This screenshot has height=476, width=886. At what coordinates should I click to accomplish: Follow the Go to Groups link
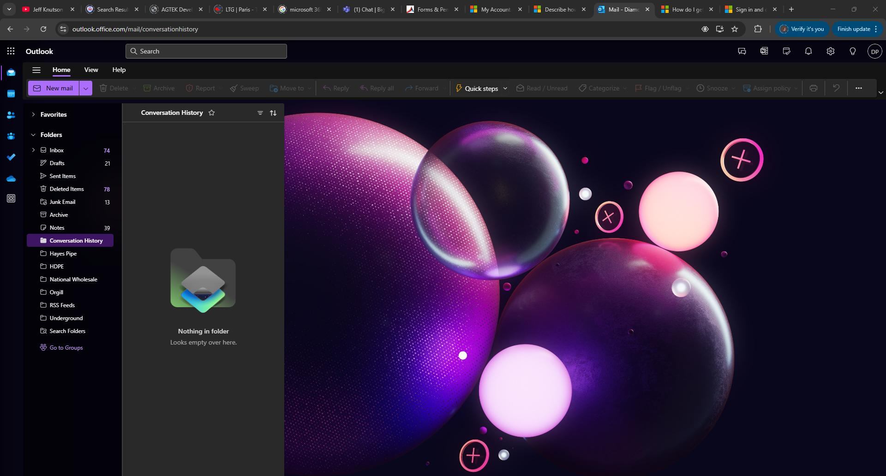pos(66,348)
